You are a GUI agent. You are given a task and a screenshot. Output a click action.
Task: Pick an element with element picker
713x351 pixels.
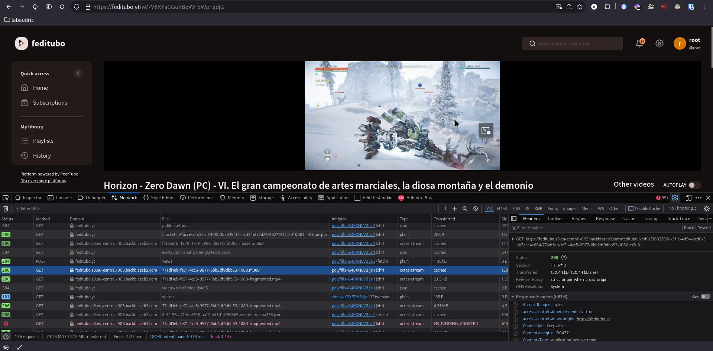(x=6, y=198)
